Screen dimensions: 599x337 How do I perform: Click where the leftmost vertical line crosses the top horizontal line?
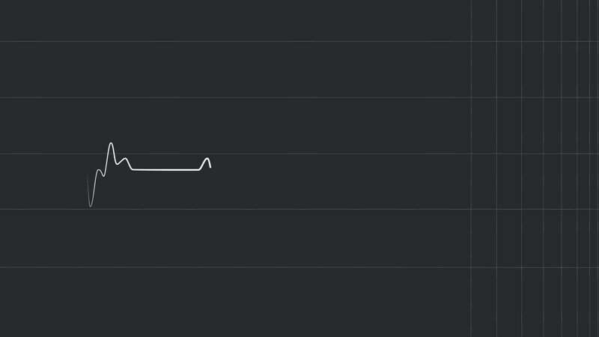(x=471, y=41)
